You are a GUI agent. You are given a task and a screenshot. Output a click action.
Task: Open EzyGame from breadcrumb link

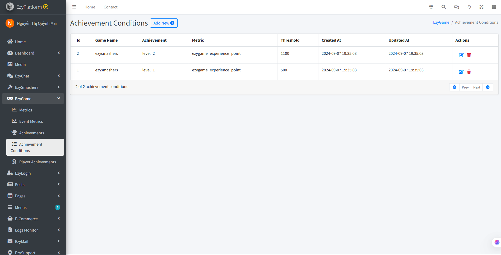[x=441, y=22]
